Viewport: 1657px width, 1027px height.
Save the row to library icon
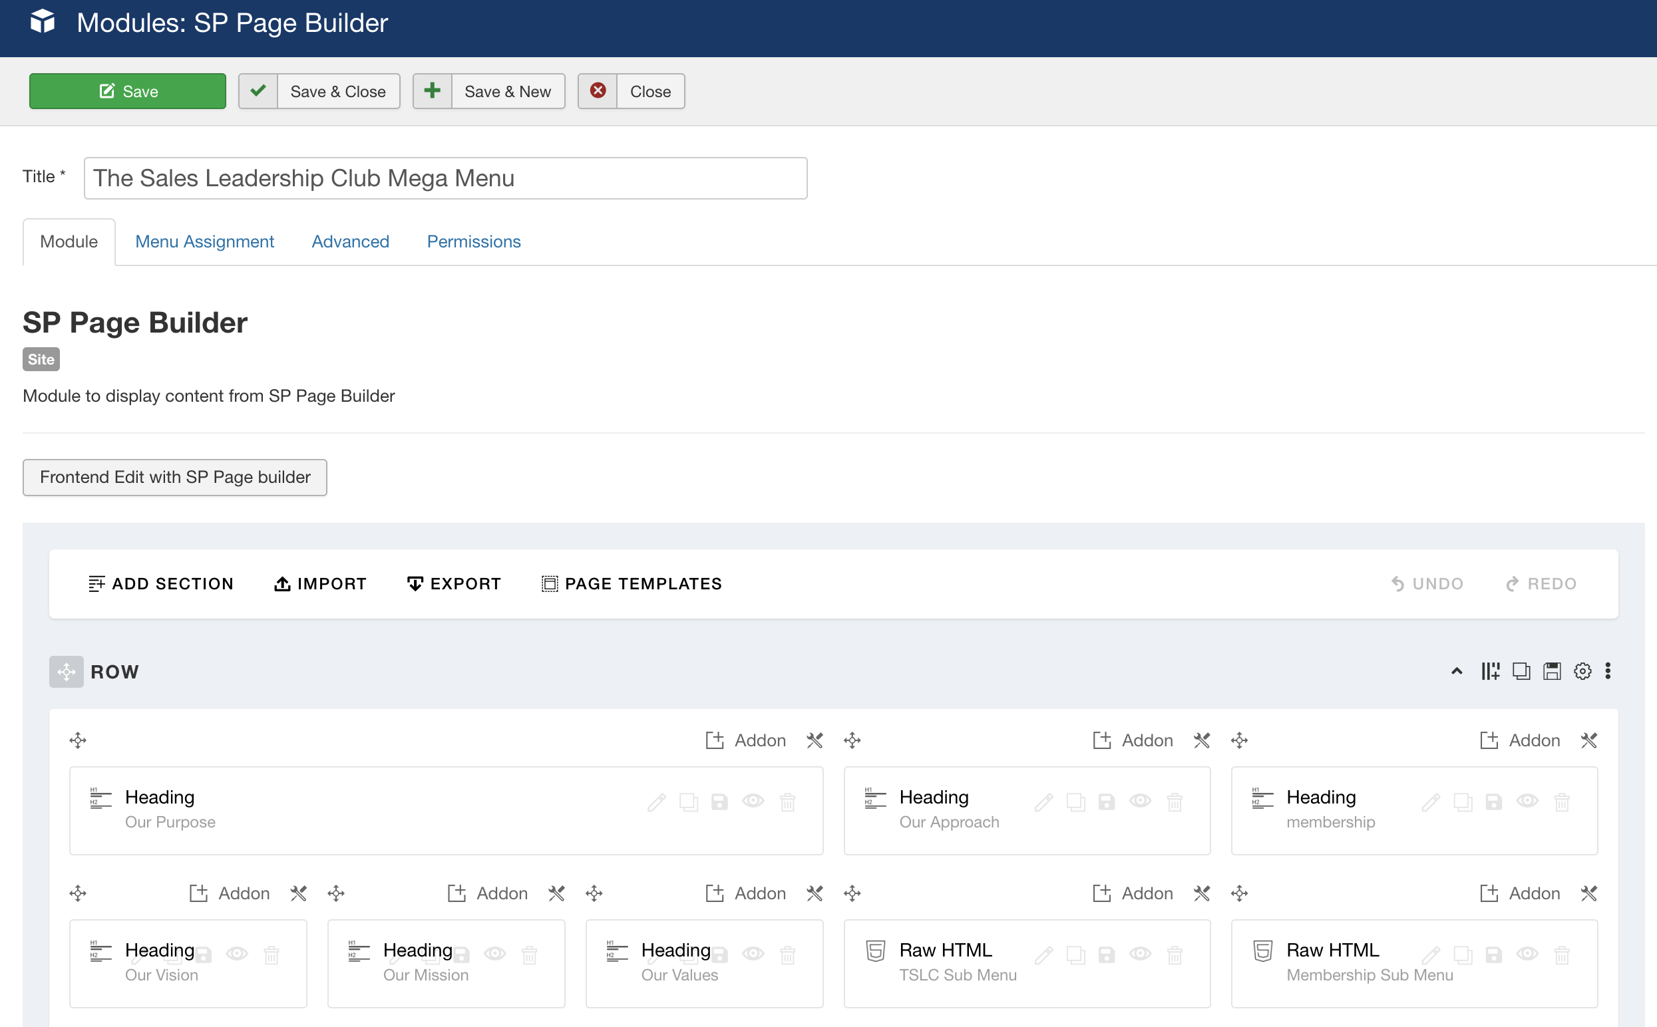tap(1552, 671)
